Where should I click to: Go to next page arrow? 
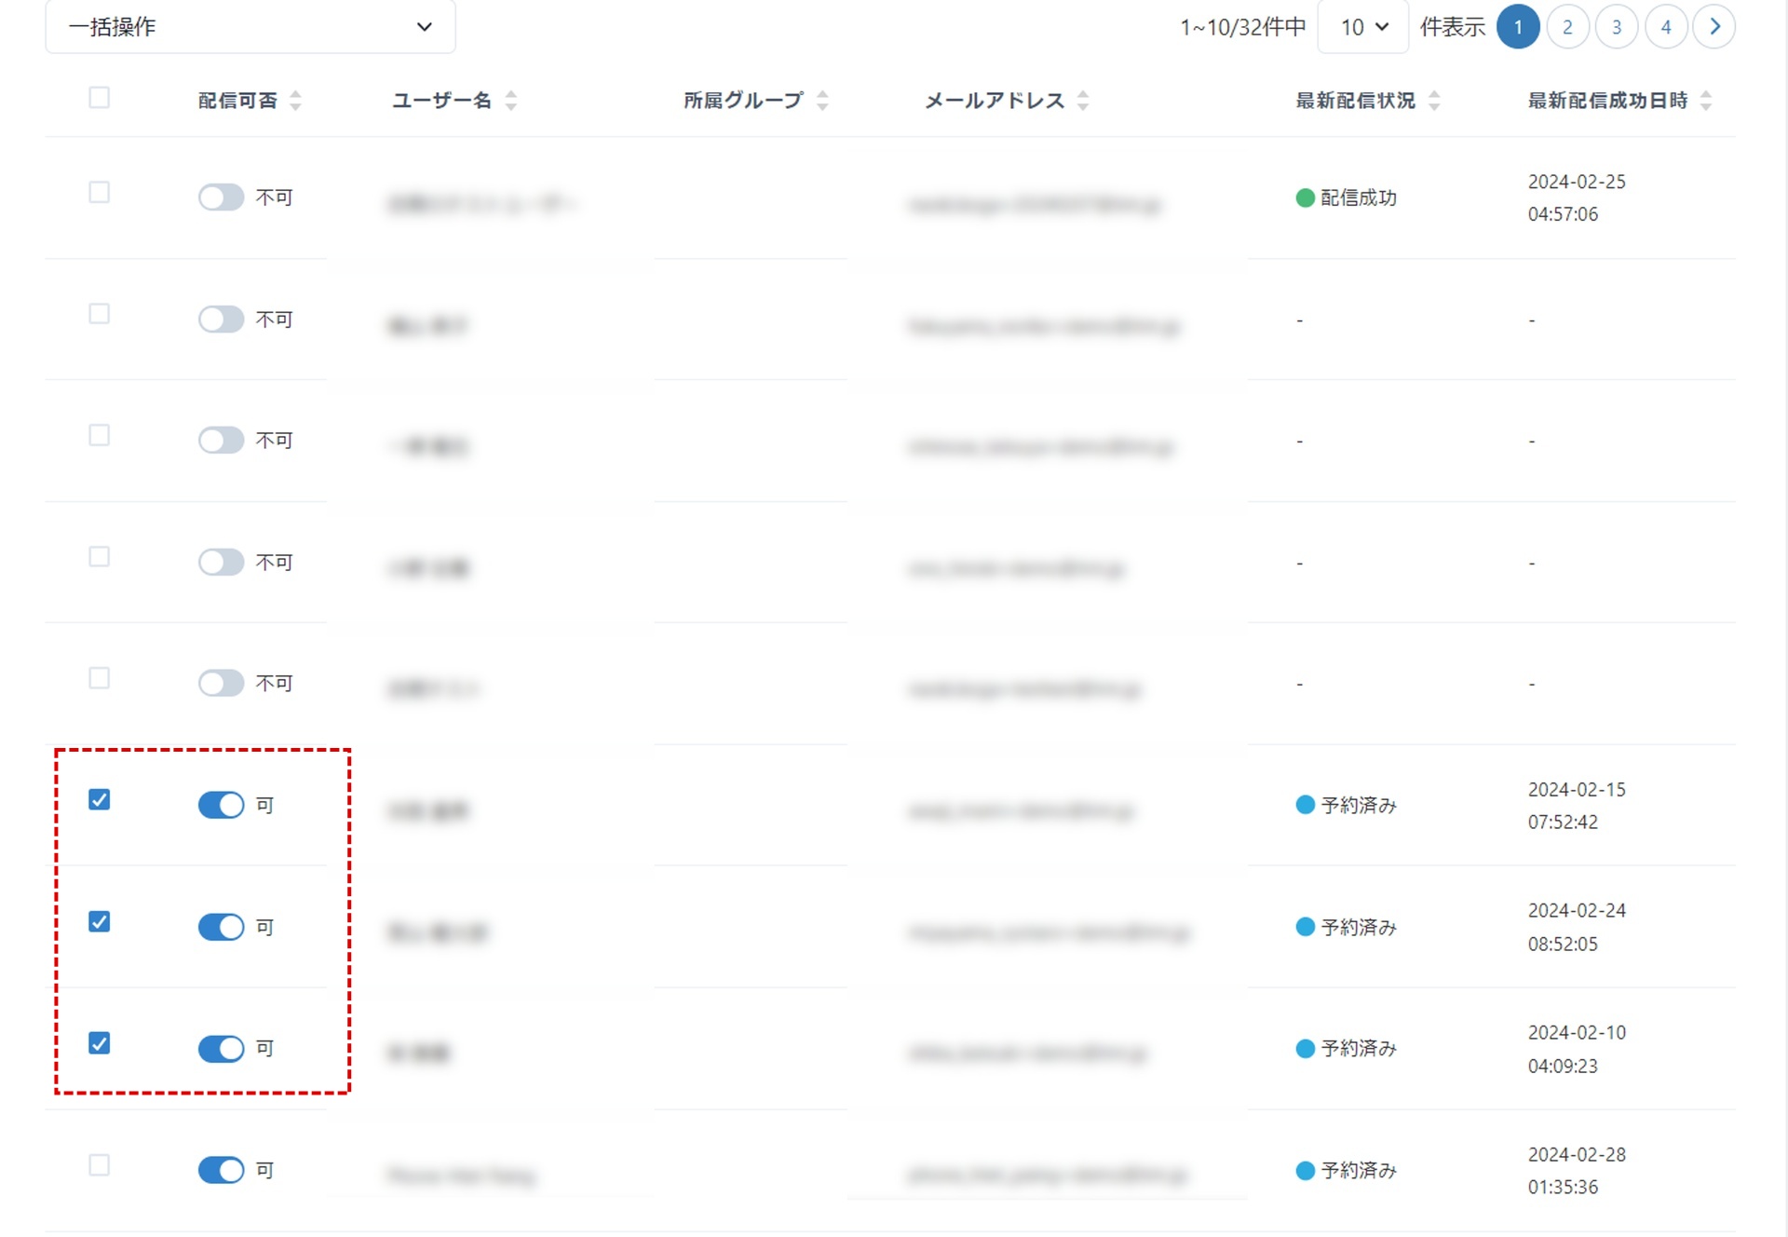[1713, 27]
